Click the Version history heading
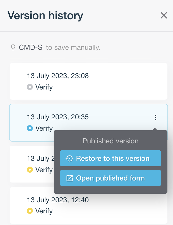The width and height of the screenshot is (173, 225). [45, 16]
